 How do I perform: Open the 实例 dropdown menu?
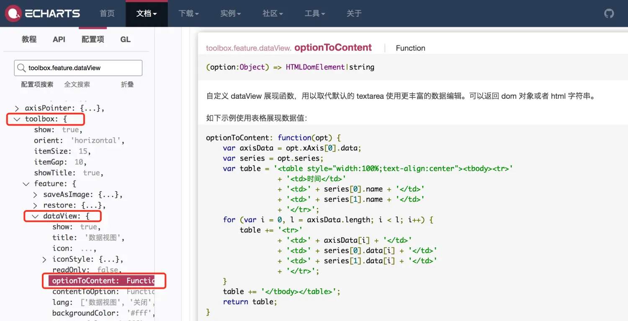230,13
